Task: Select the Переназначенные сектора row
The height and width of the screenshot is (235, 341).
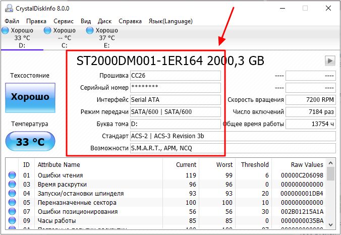Action: pos(166,202)
